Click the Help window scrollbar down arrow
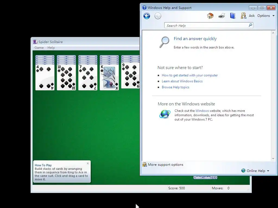Viewport: 278px width, 208px height. point(273,159)
